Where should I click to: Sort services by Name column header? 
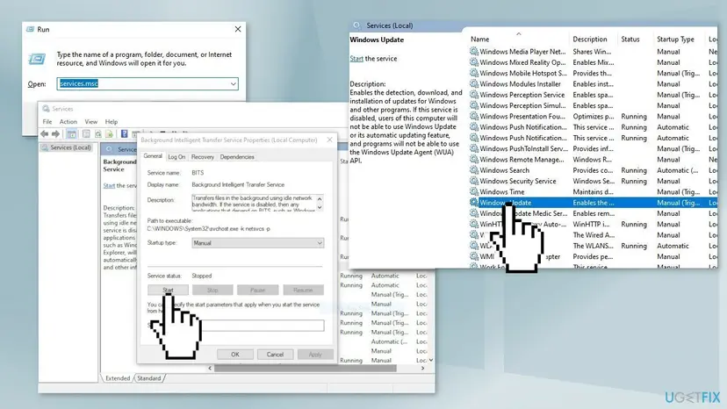[x=480, y=39]
